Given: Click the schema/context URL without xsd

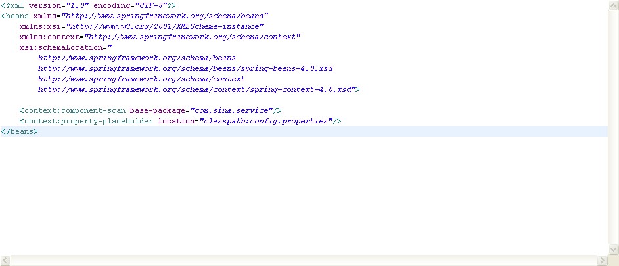Looking at the screenshot, I should (x=141, y=79).
